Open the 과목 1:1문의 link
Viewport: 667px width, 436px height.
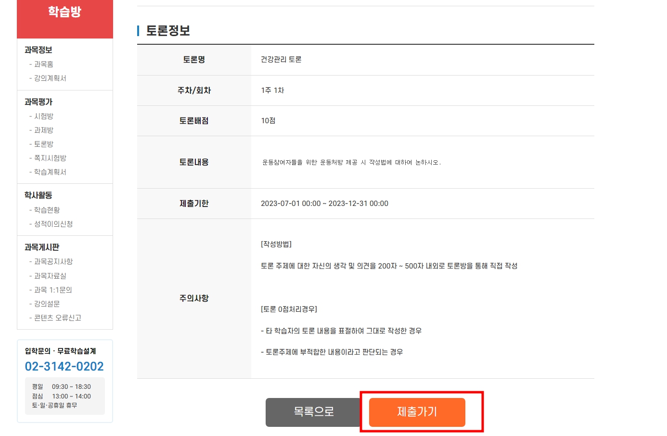coord(53,290)
